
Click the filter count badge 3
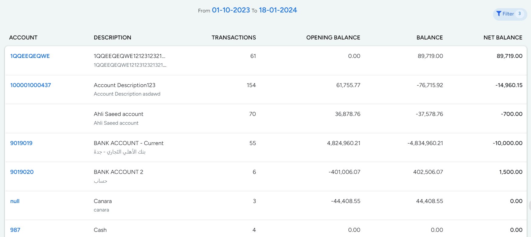tap(519, 14)
